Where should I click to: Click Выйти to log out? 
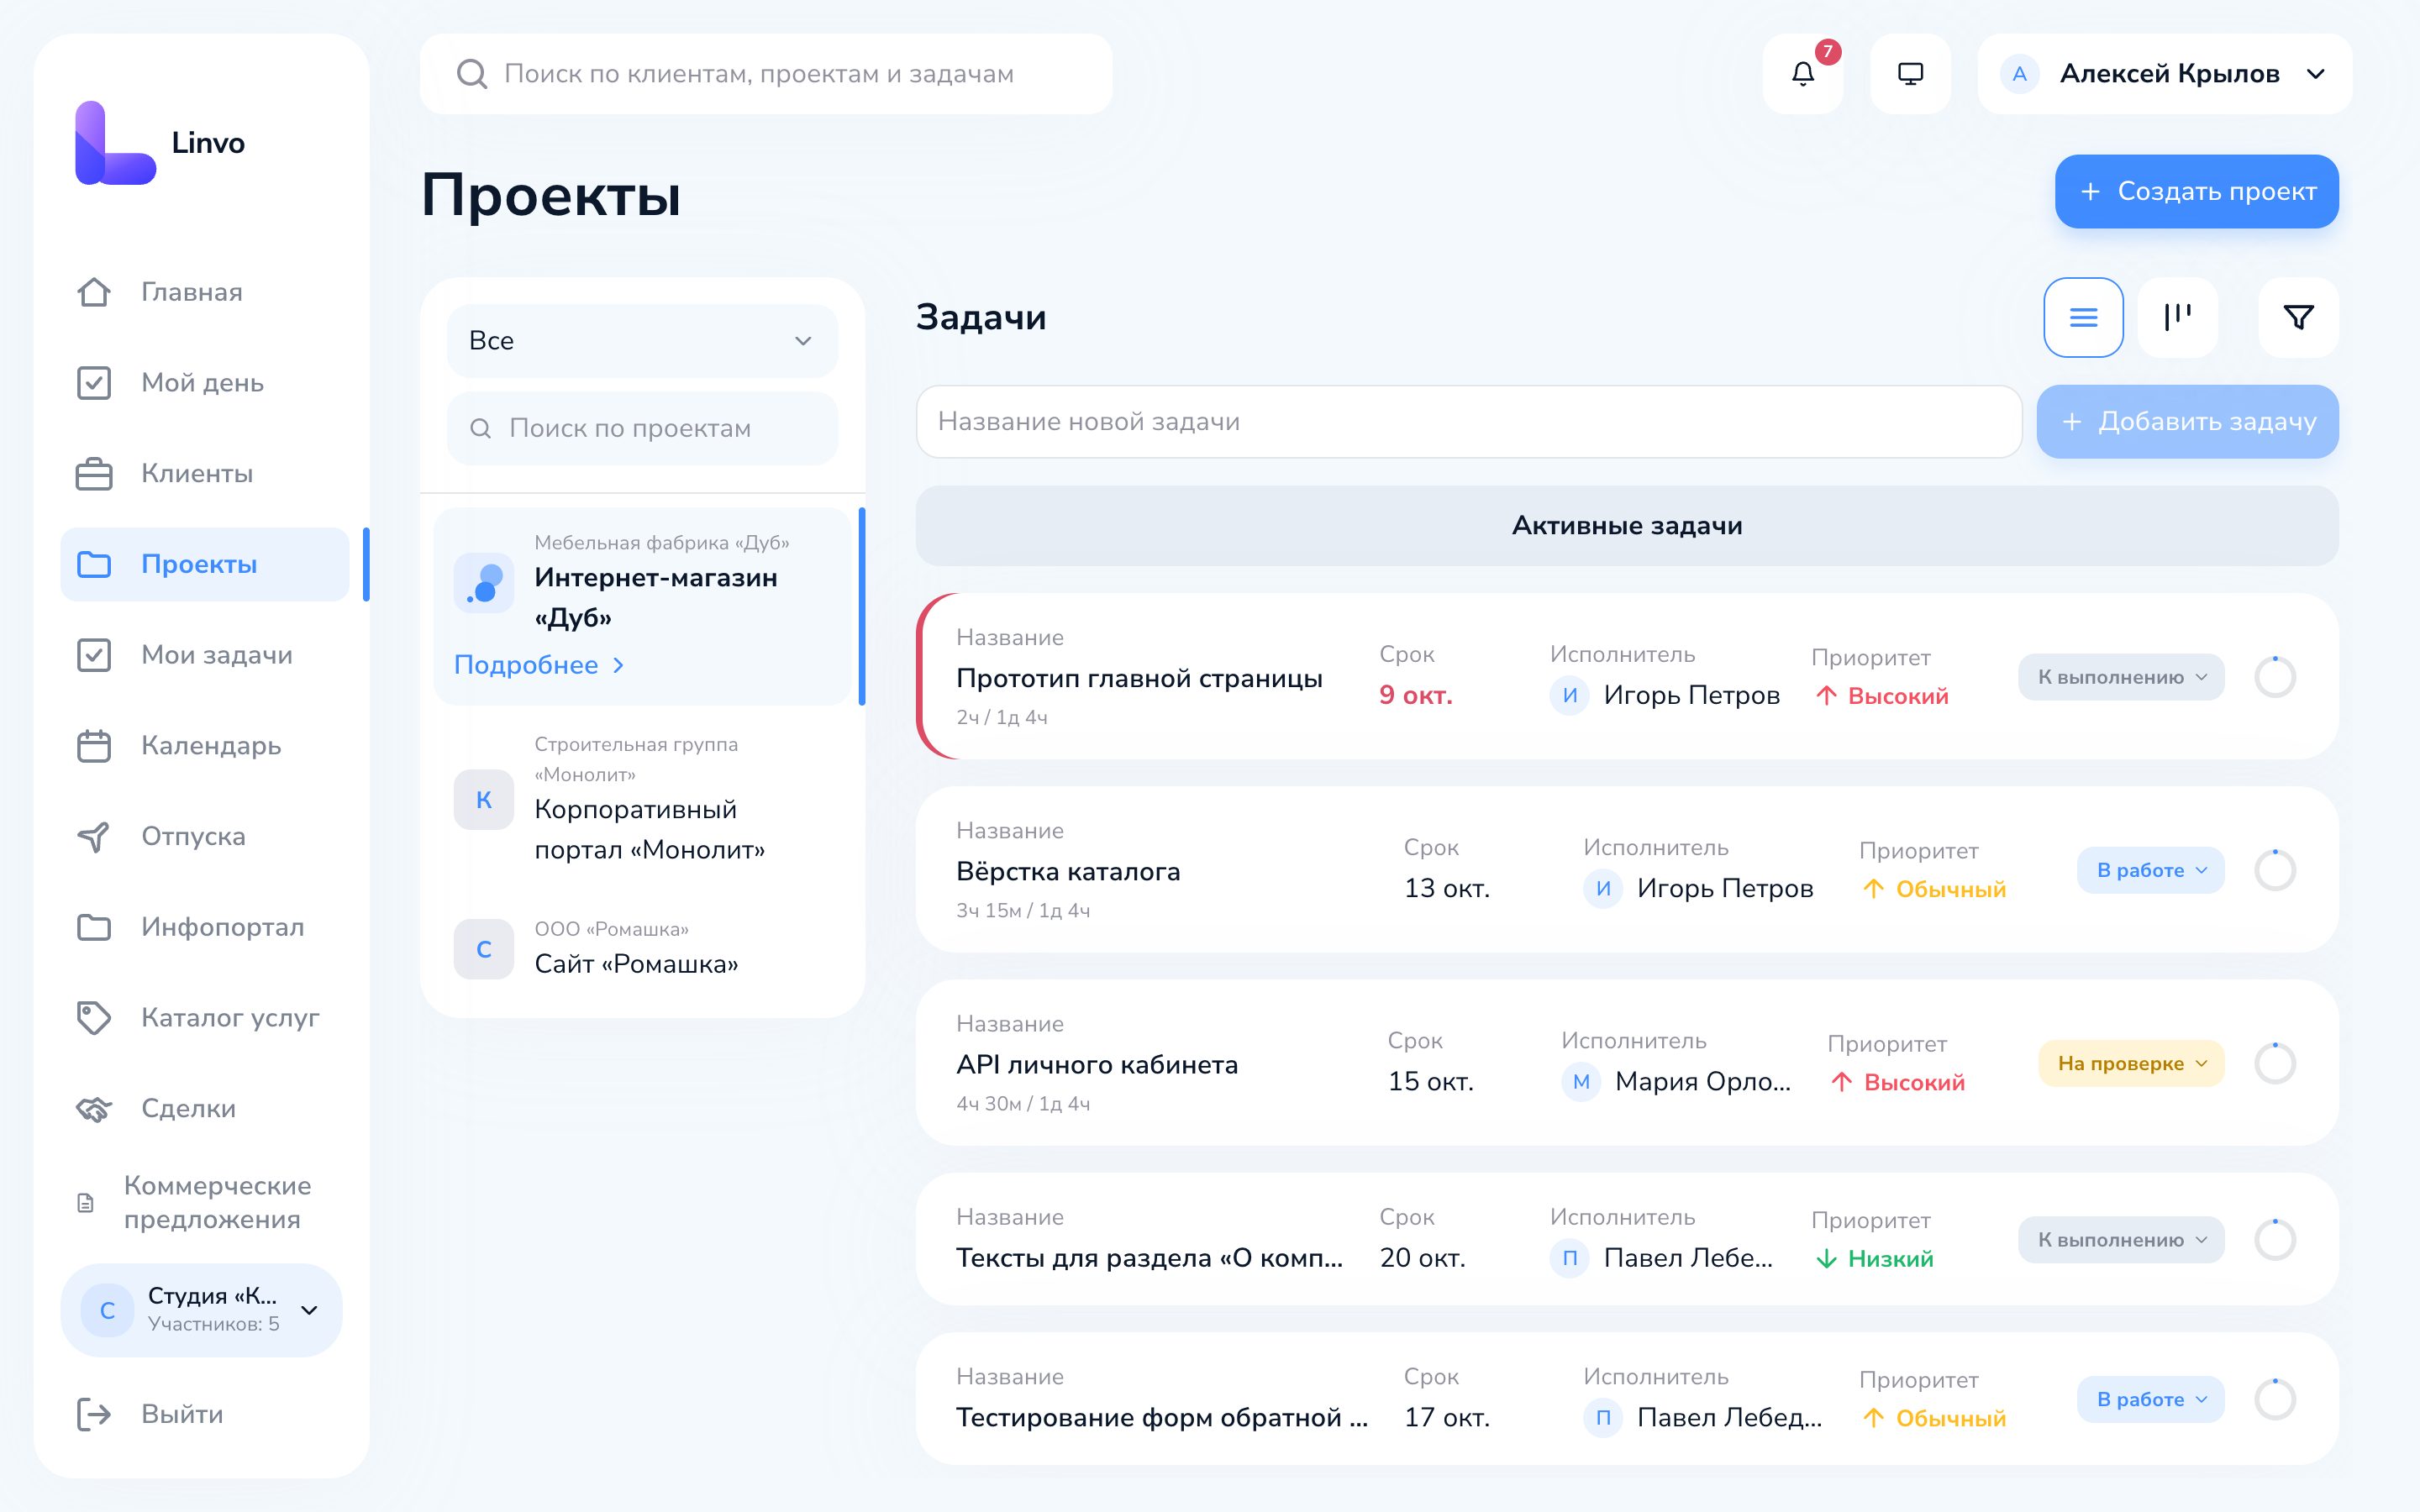(x=205, y=1414)
